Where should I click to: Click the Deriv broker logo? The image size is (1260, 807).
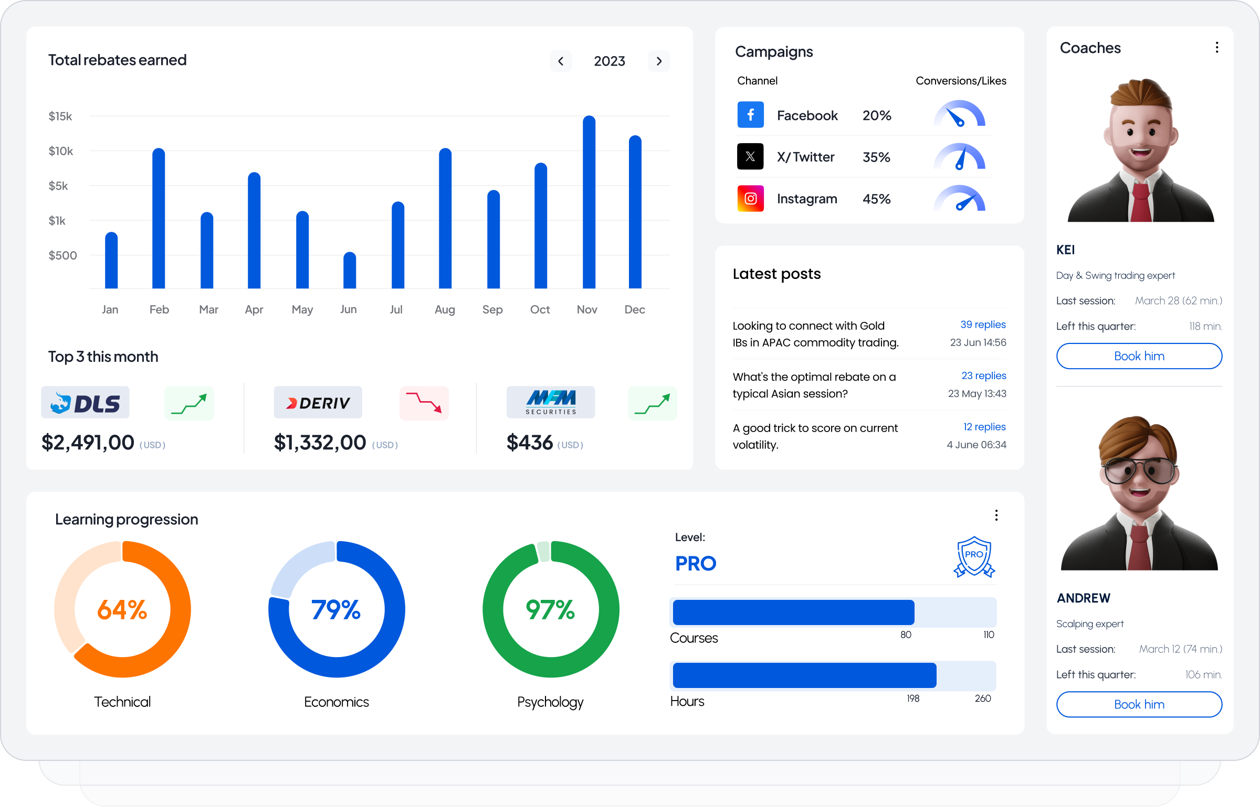pos(318,403)
